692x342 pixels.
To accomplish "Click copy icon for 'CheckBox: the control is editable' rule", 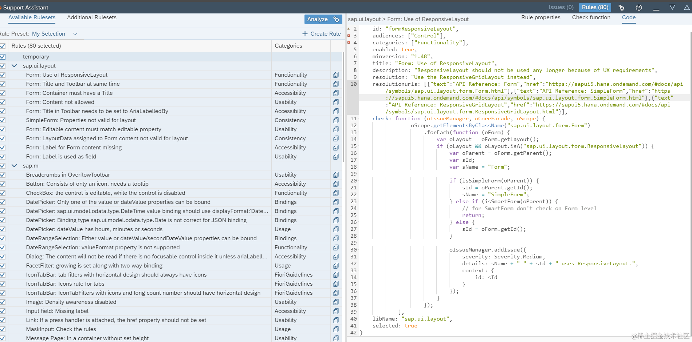I will [x=336, y=193].
